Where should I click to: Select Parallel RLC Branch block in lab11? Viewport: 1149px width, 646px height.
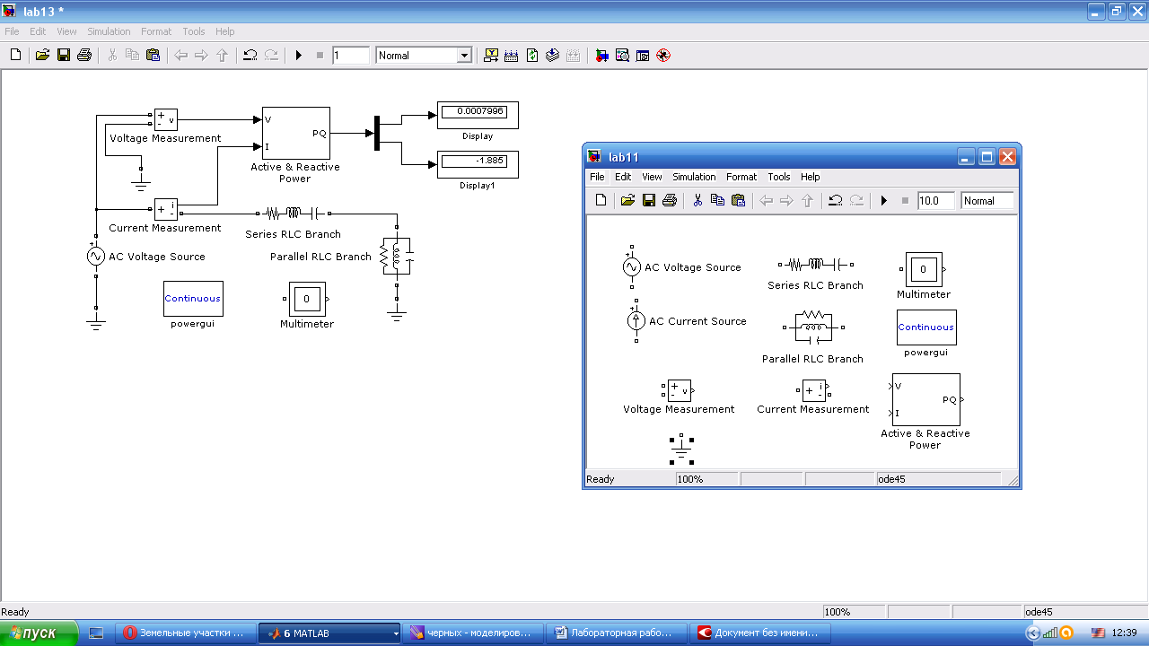point(812,328)
